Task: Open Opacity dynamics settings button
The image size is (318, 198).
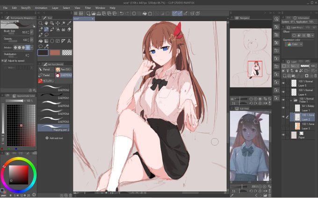Action: 32,40
